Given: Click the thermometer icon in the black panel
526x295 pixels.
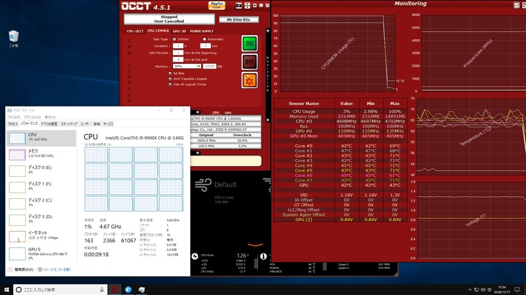Looking at the screenshot, I should 264,256.
